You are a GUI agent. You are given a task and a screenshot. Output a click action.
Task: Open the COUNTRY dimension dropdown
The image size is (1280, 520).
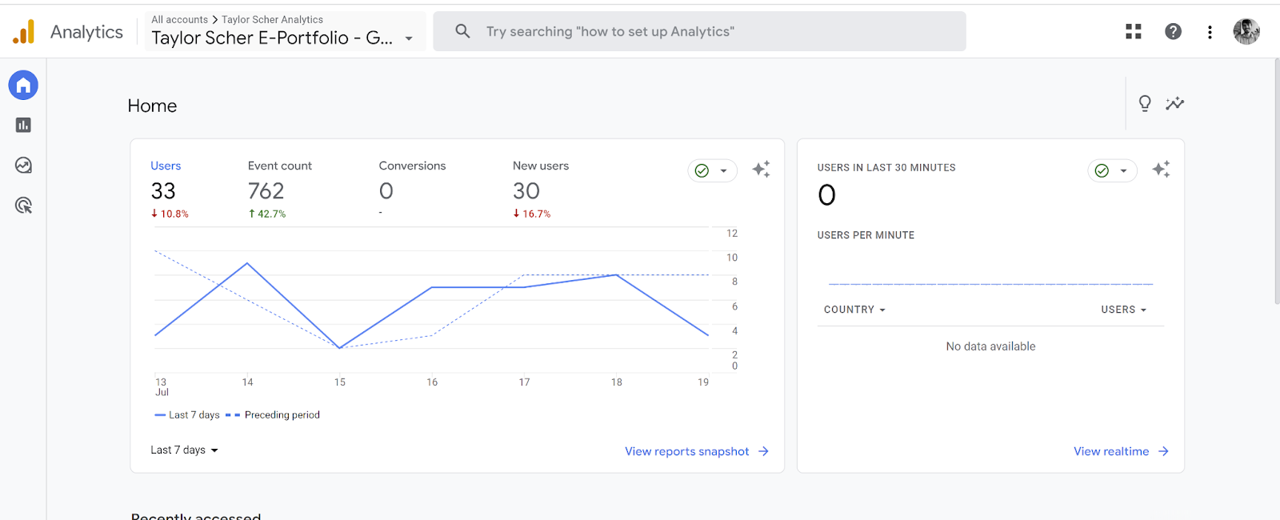pyautogui.click(x=854, y=310)
